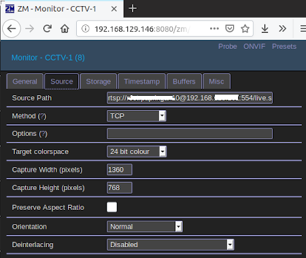306x258 pixels.
Task: Bookmark this page with the star icon
Action: point(245,29)
